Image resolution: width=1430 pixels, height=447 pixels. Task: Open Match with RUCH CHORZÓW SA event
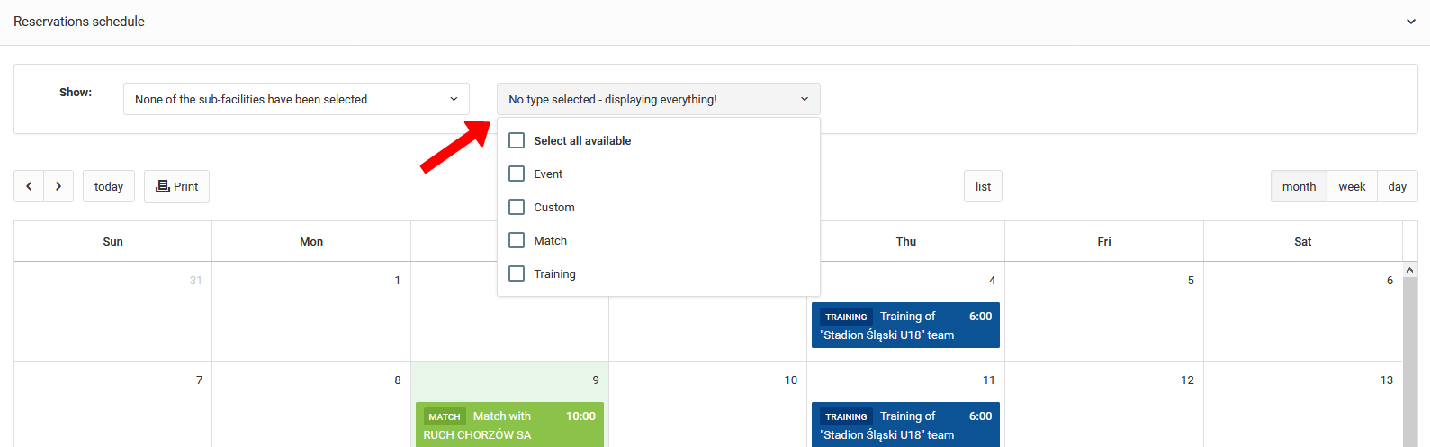(x=509, y=425)
